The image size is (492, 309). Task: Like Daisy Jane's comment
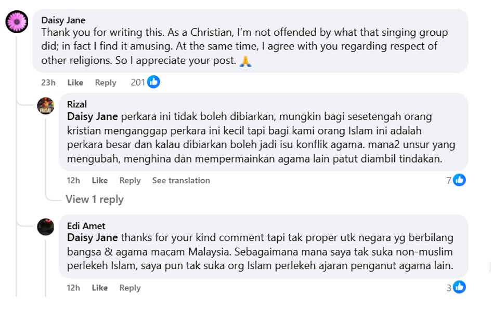click(75, 83)
